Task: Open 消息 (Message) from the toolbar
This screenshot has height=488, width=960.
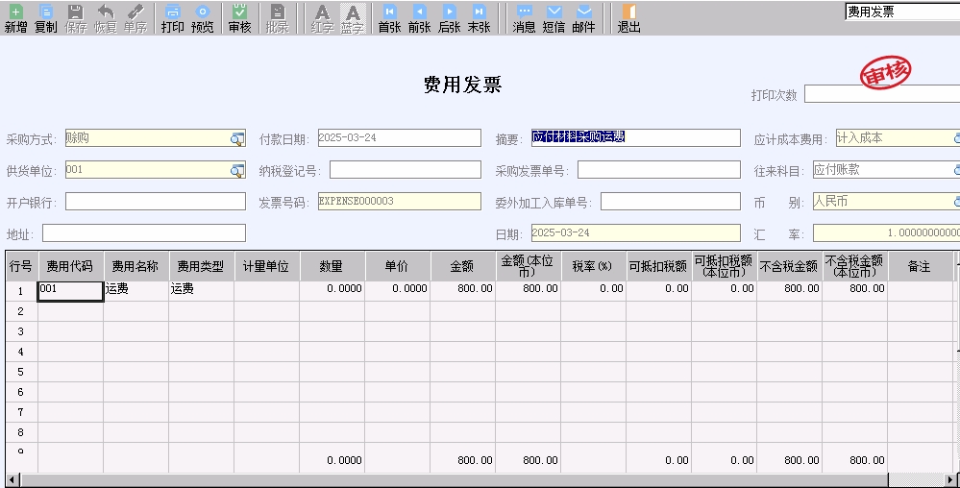Action: coord(524,18)
